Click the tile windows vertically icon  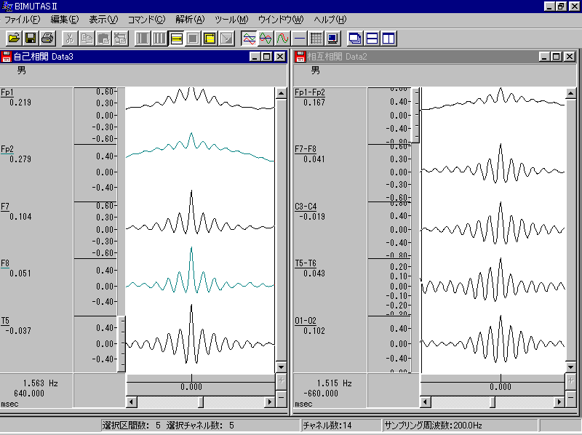[x=388, y=38]
